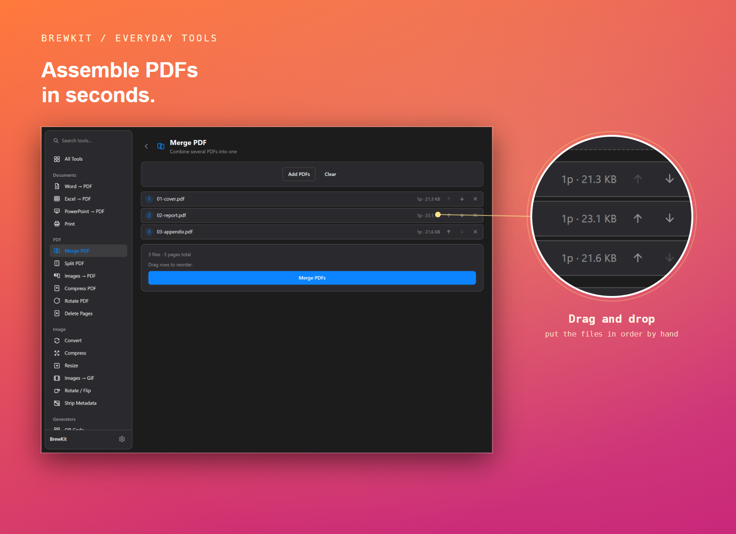Click the All Tools grid icon
Viewport: 736px width, 534px height.
click(57, 159)
